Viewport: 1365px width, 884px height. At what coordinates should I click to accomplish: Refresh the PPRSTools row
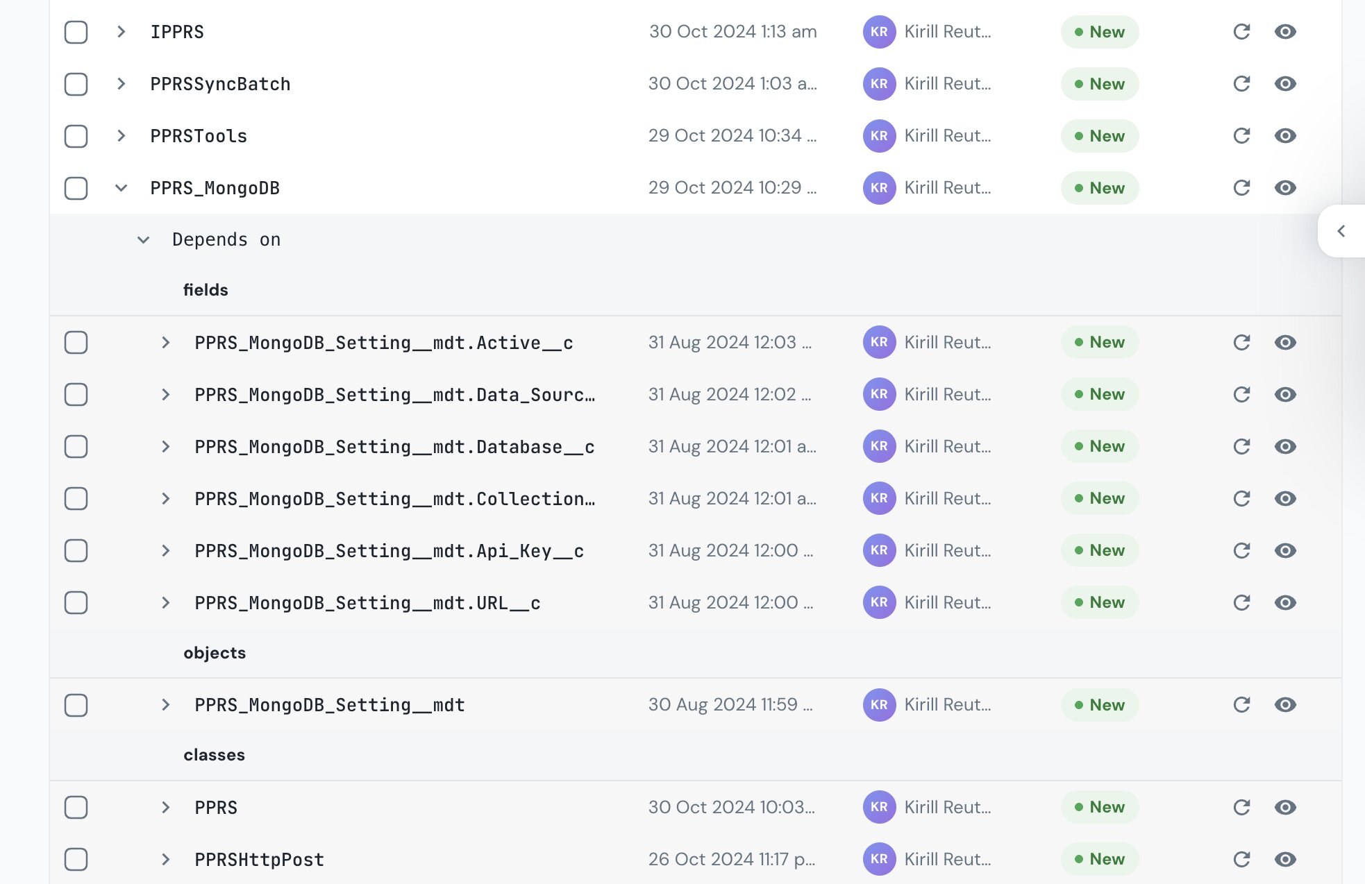pos(1241,136)
